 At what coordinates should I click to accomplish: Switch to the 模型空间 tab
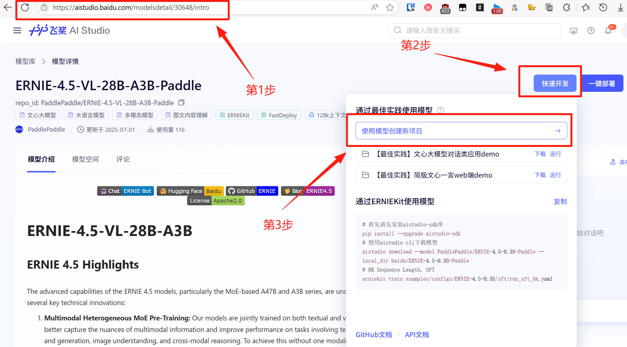[x=85, y=159]
